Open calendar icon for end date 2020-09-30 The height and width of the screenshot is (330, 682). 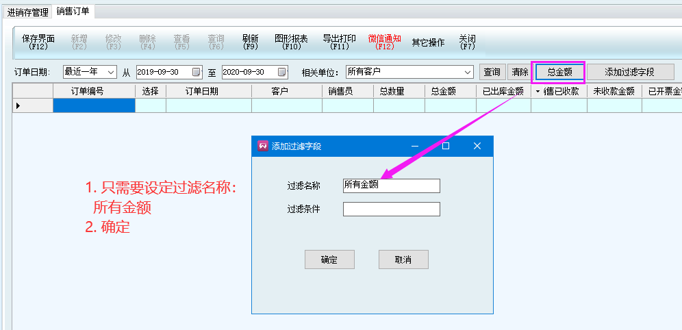(282, 72)
